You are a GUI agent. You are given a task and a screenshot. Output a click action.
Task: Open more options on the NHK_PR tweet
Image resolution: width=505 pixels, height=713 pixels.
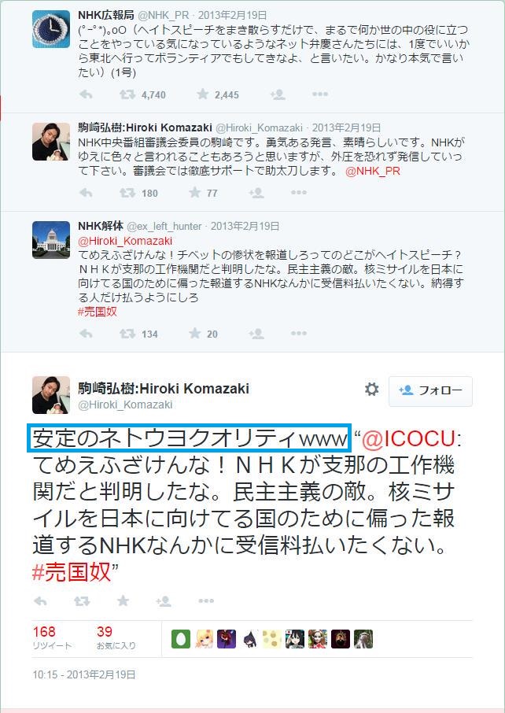click(320, 94)
